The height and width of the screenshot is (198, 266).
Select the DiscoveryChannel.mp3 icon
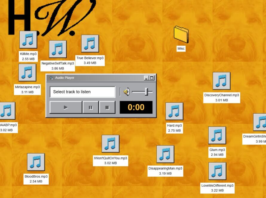click(221, 81)
